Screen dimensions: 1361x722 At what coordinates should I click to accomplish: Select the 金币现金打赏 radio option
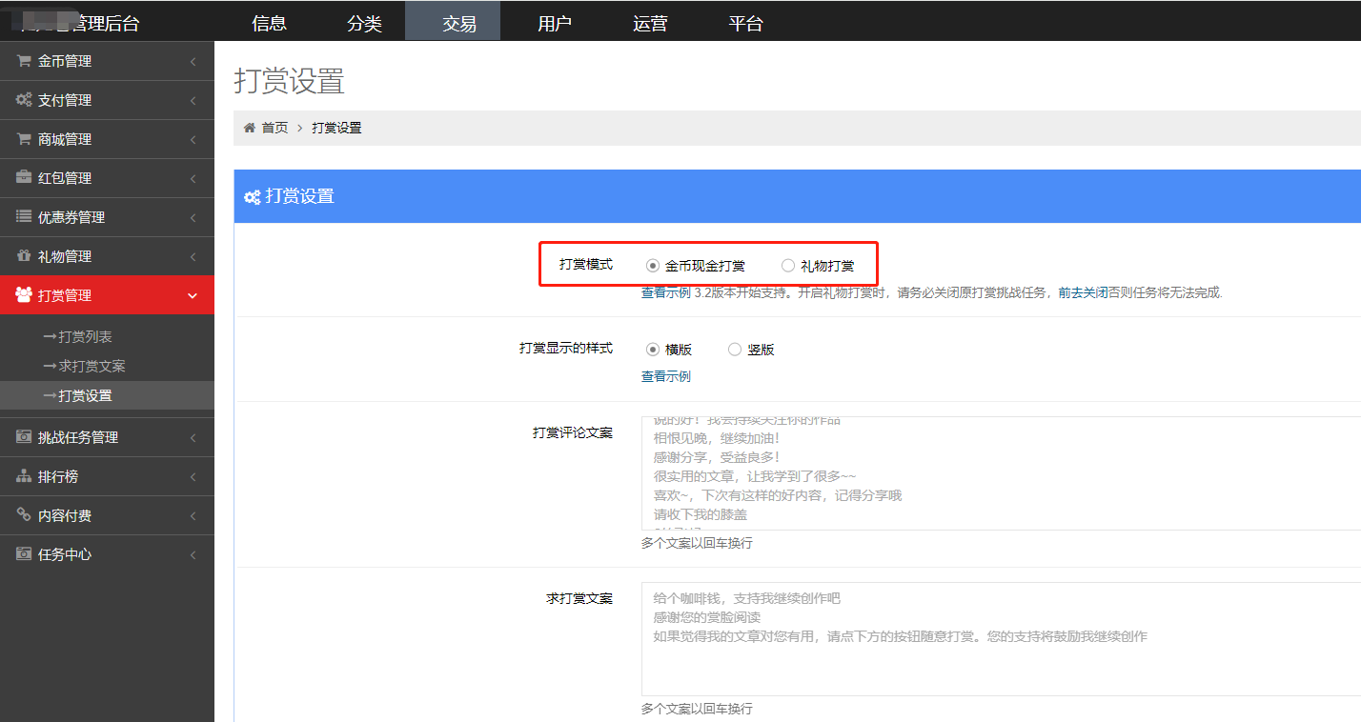(653, 266)
